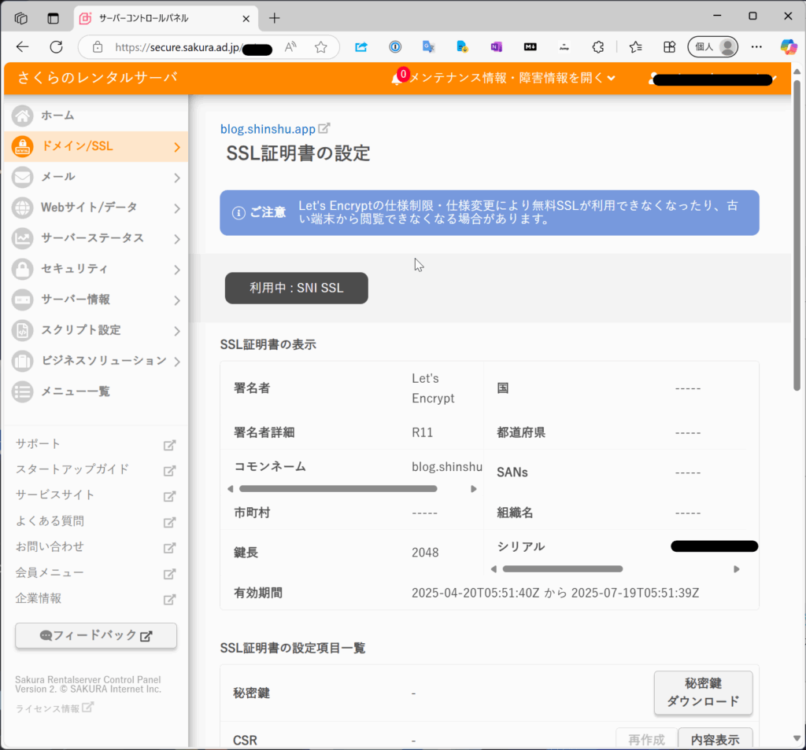Viewport: 806px width, 750px height.
Task: Open Edge Settings and more menu
Action: pos(756,47)
